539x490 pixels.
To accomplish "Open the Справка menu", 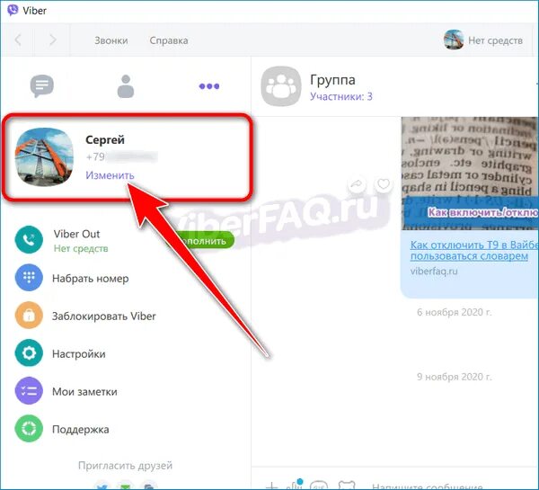I will coord(169,40).
